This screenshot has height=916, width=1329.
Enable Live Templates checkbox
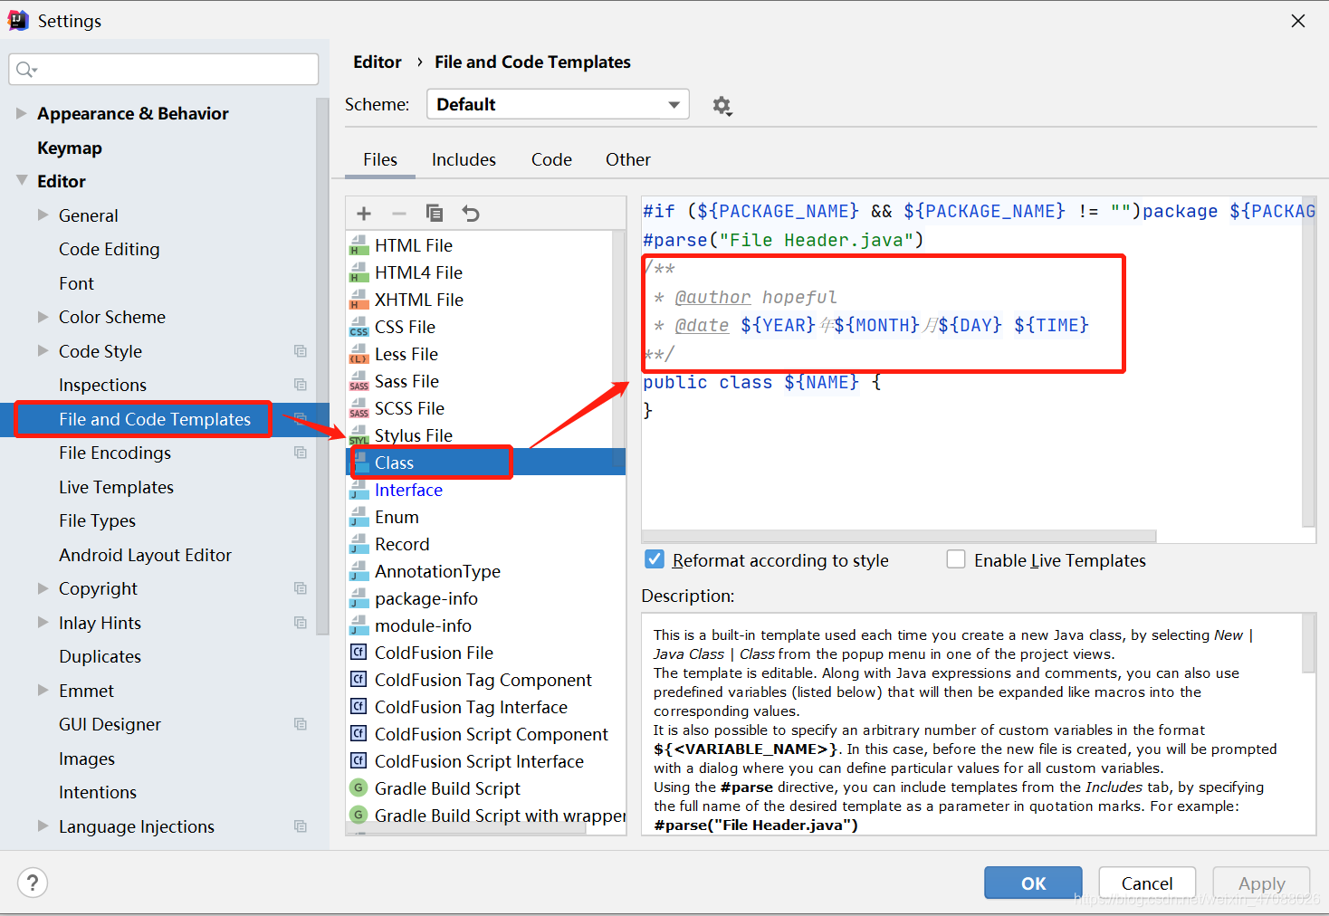pos(956,559)
